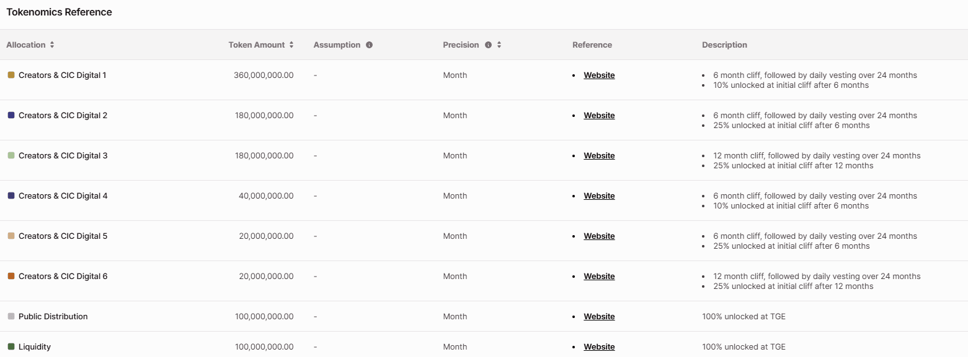Open Website link for Creators & CIC Digital 1
This screenshot has width=968, height=357.
(x=599, y=75)
